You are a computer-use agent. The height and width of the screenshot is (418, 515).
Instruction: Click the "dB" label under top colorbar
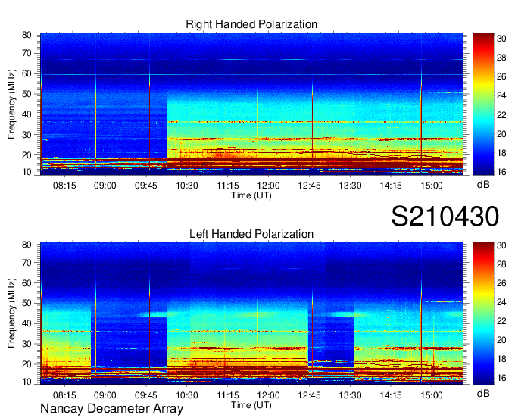point(483,184)
